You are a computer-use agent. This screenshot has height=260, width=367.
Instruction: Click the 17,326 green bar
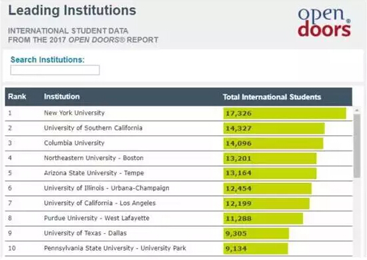click(285, 113)
